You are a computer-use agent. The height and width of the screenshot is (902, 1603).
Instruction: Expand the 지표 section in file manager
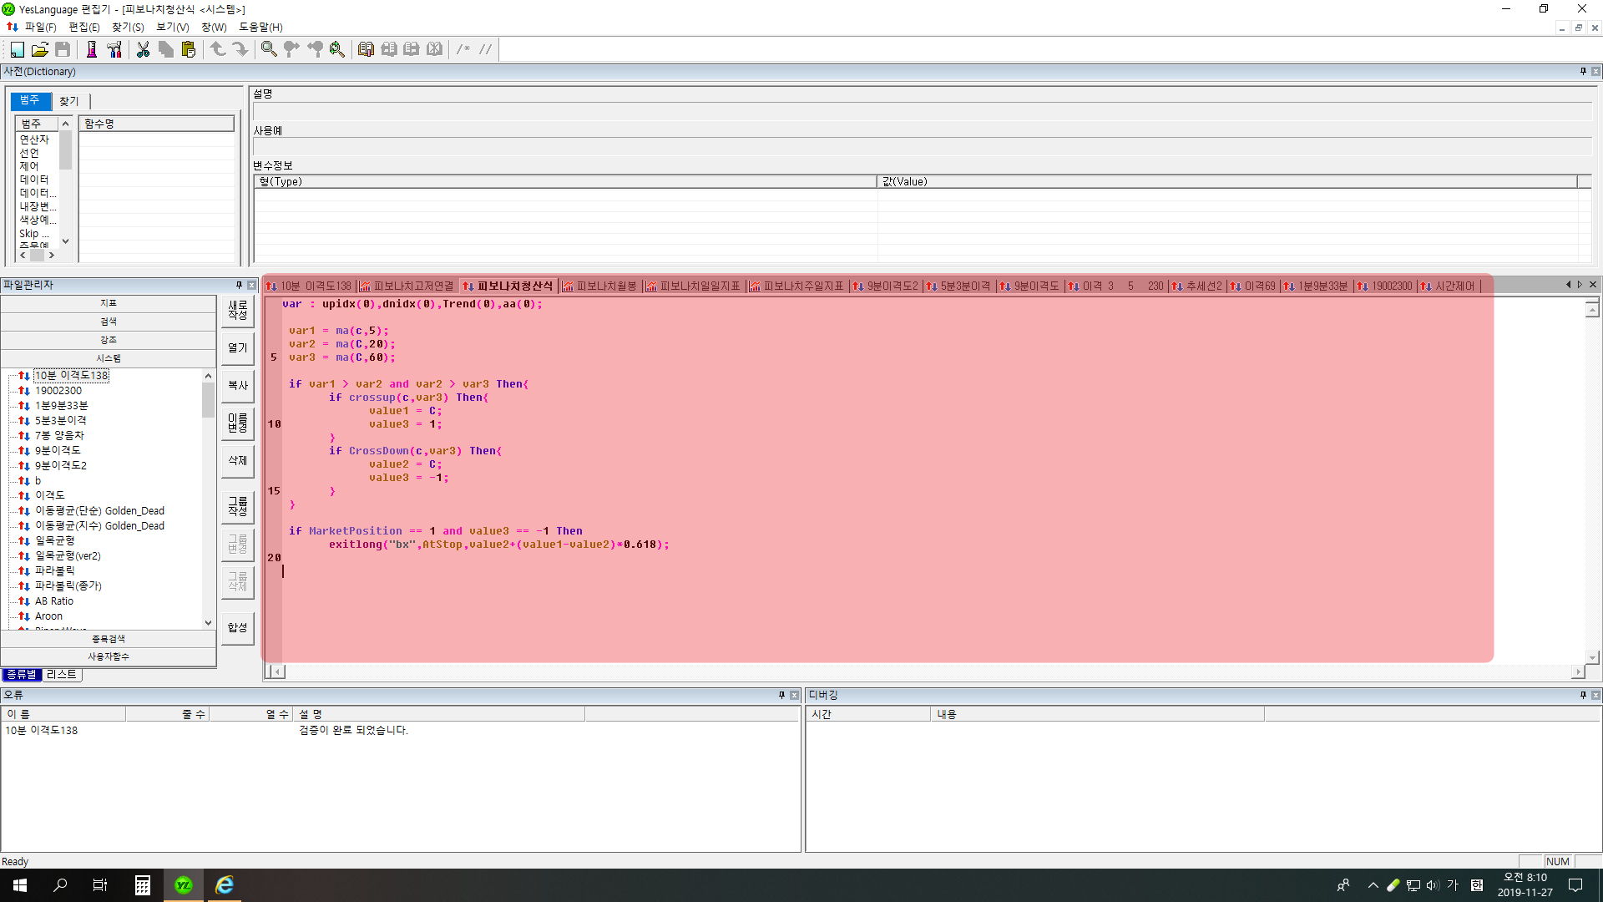[109, 303]
